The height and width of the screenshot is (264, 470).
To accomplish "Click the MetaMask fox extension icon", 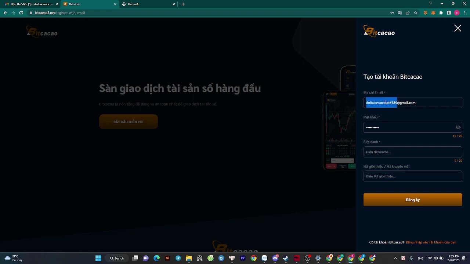I will click(x=433, y=12).
